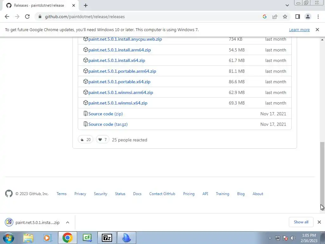This screenshot has width=325, height=244.
Task: Open the Privacy footer link
Action: click(80, 194)
